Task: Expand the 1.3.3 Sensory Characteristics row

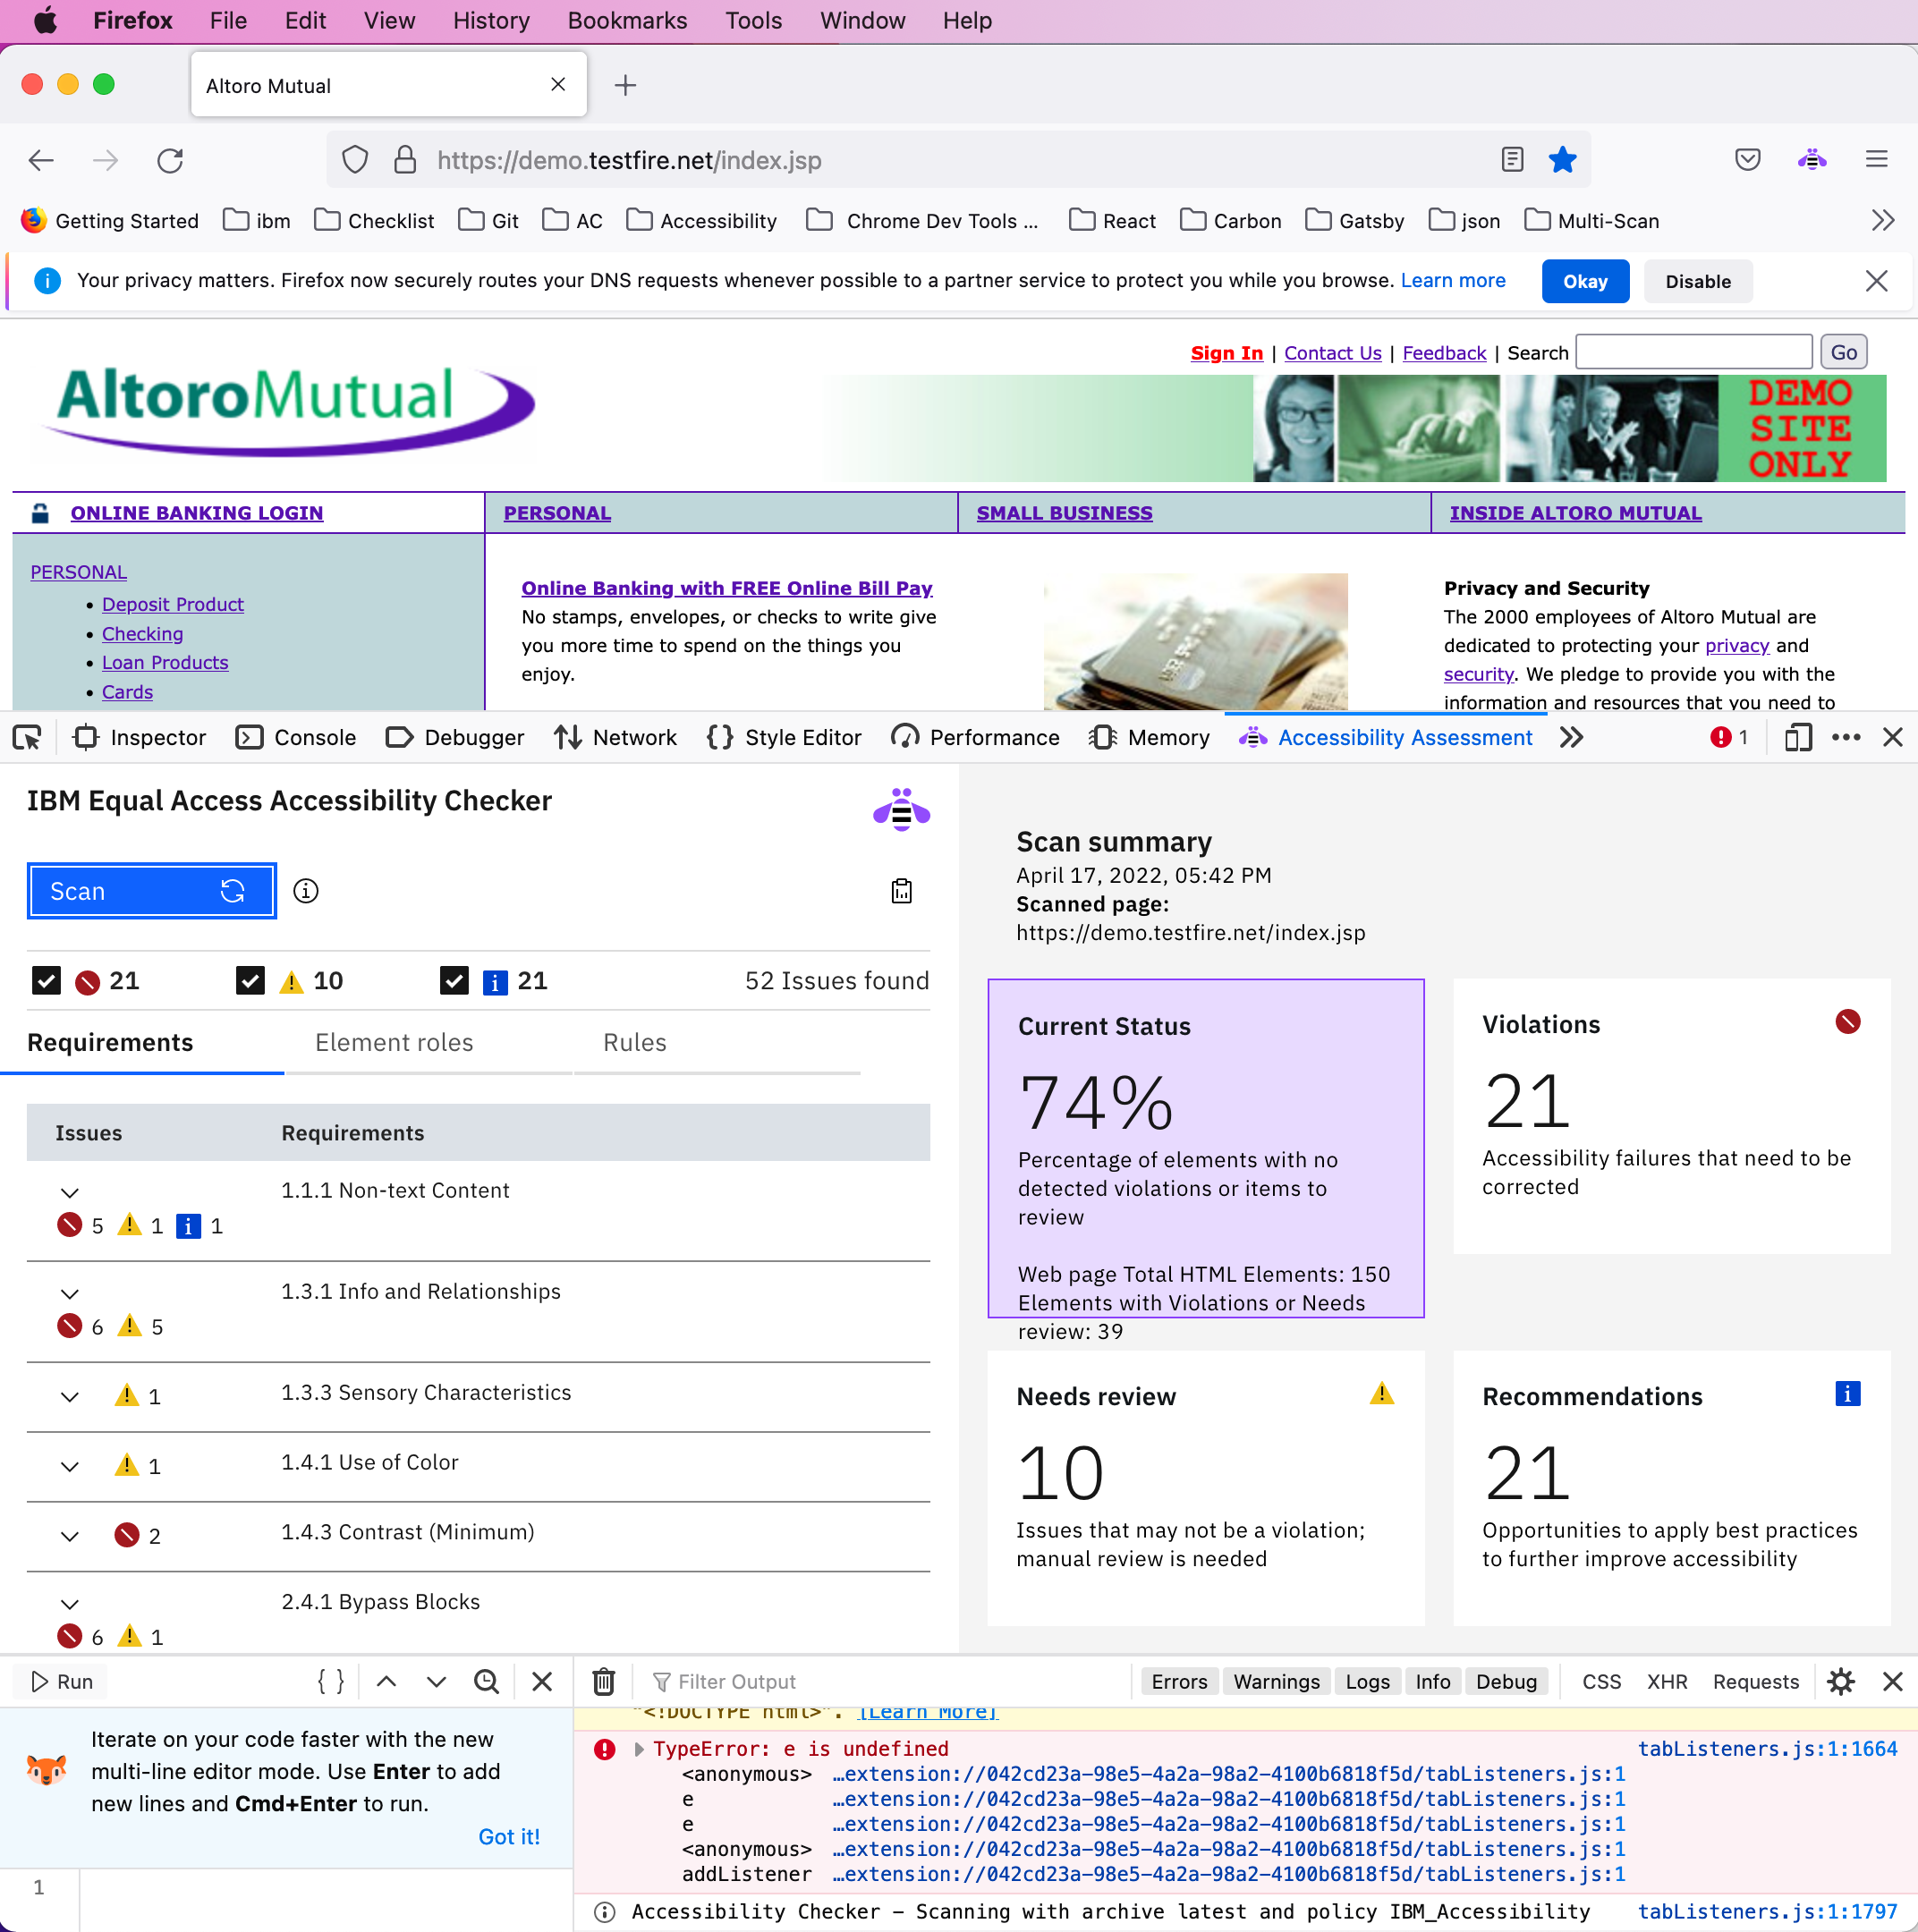Action: pos(70,1397)
